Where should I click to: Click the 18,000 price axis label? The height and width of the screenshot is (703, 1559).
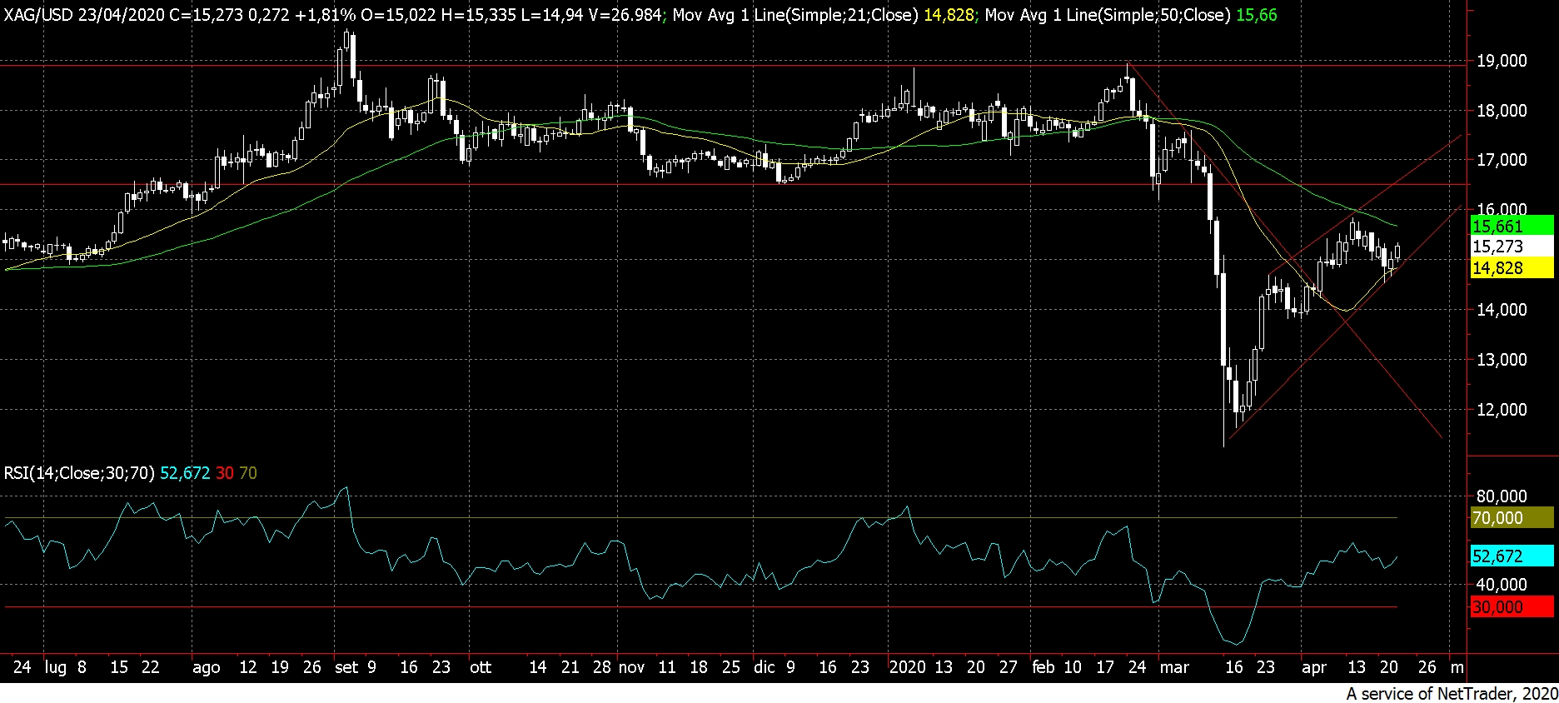click(1502, 111)
